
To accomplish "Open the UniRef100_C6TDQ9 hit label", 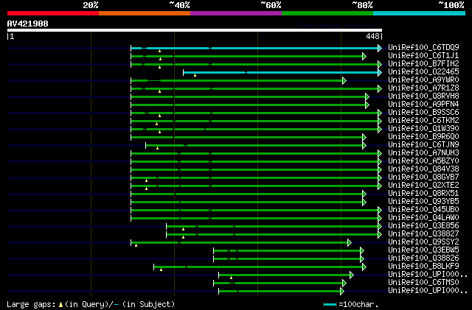I will [423, 48].
